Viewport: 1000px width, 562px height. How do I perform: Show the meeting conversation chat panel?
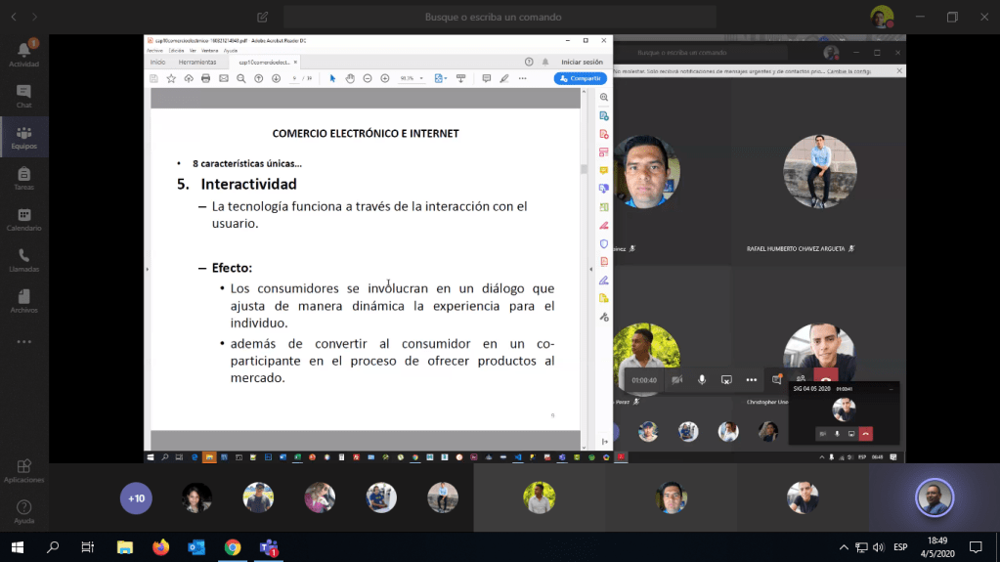(x=776, y=379)
